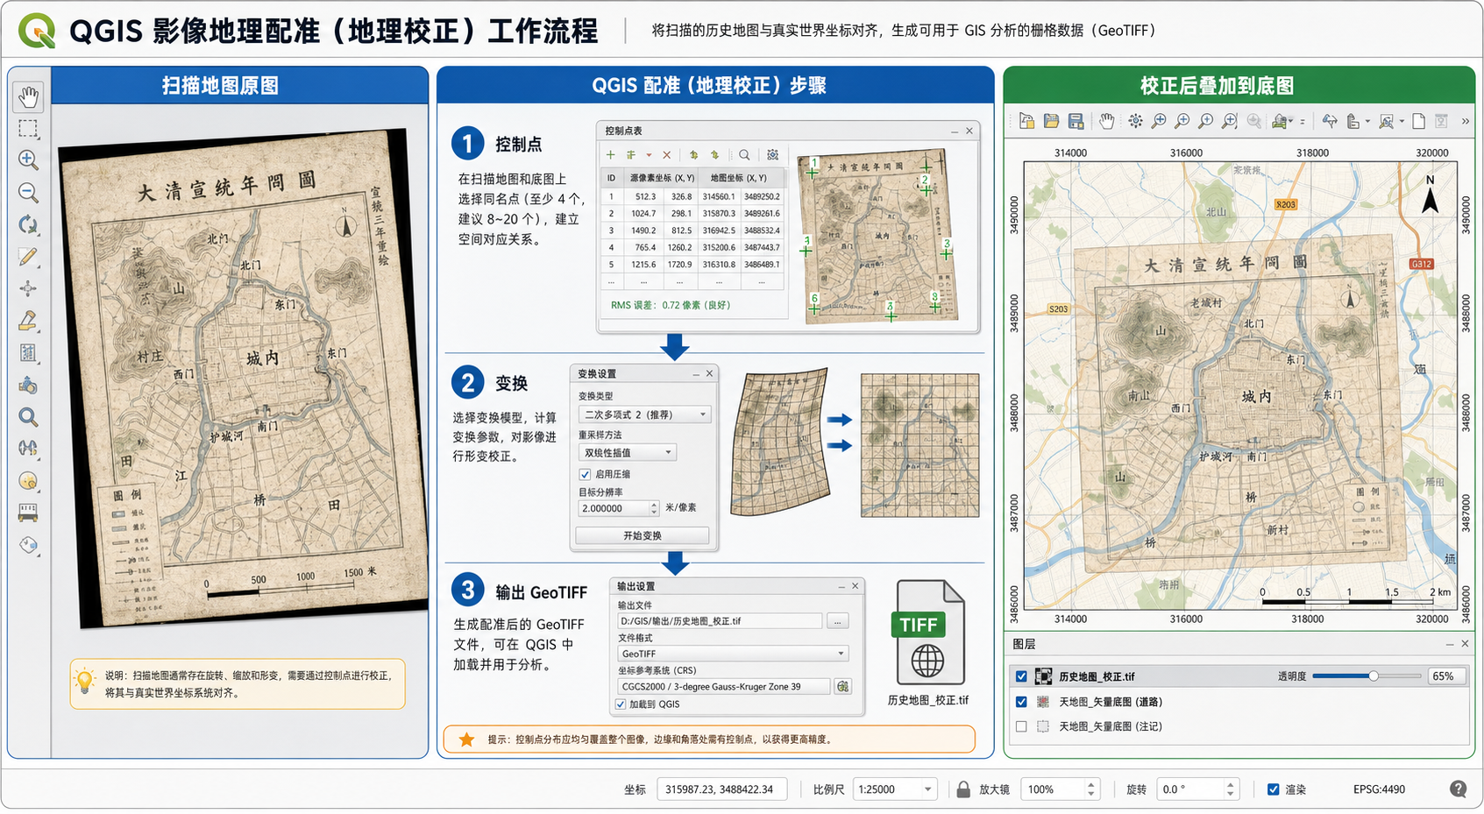Click zoom out magnifier in left toolbar
The height and width of the screenshot is (814, 1484).
[28, 193]
